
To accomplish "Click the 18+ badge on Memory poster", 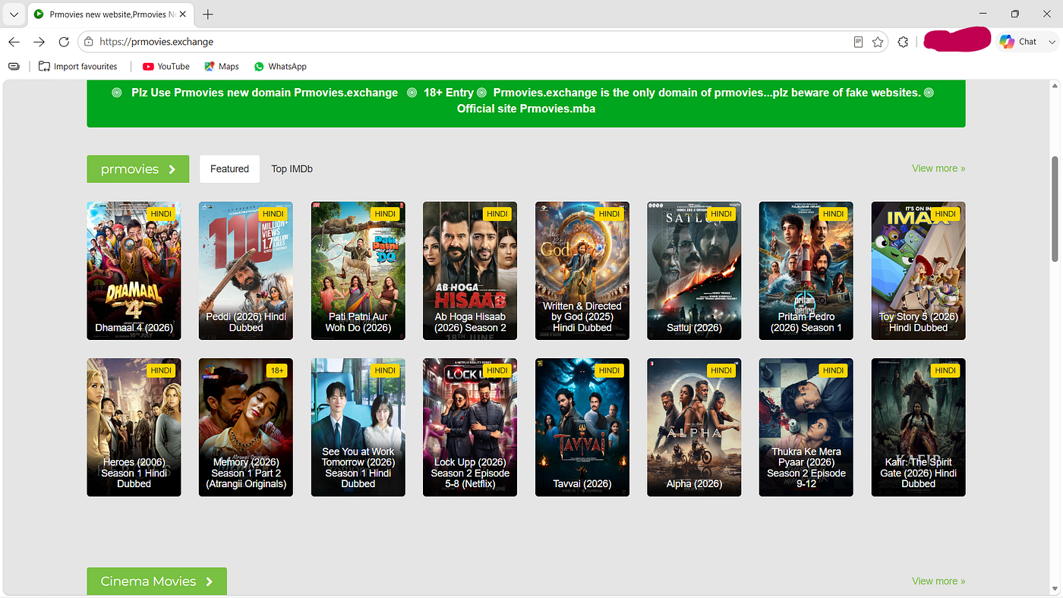I will point(276,370).
